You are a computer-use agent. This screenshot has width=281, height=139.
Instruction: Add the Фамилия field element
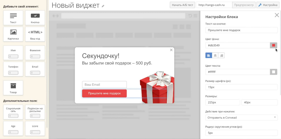35,53
